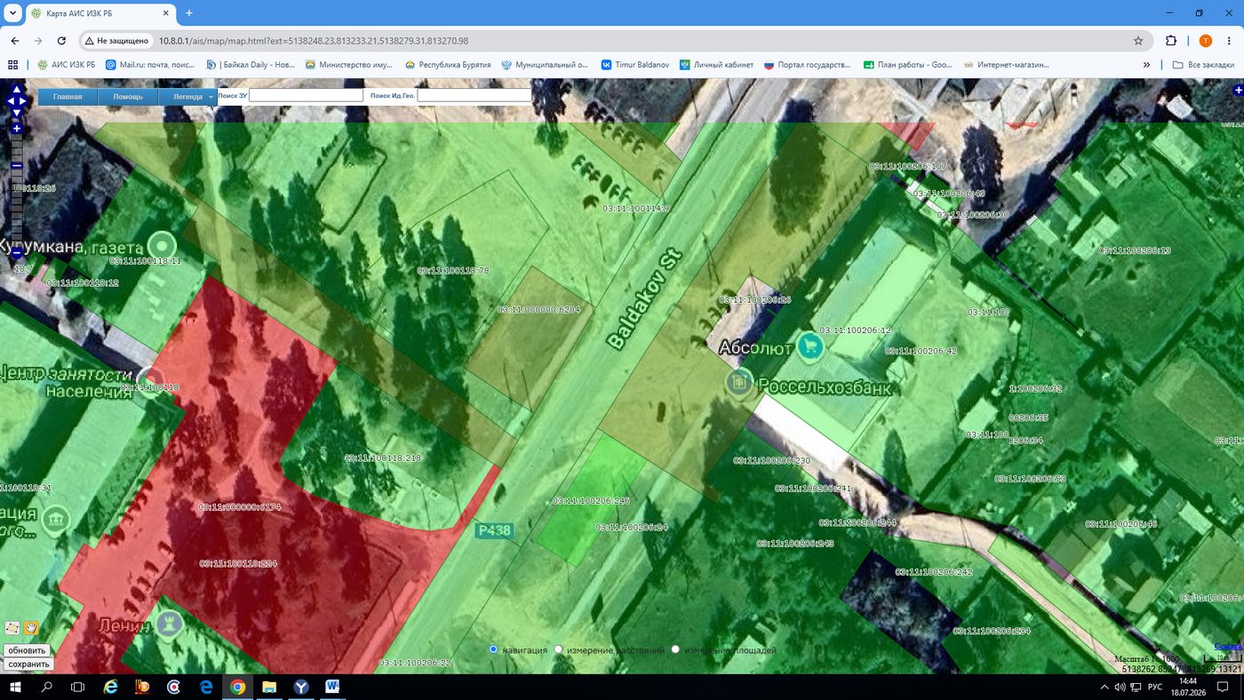Expand the Легенда dropdown arrow
This screenshot has width=1244, height=700.
(211, 97)
